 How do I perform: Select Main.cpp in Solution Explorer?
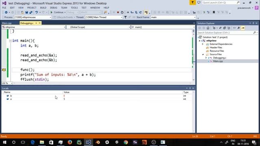pos(218,61)
